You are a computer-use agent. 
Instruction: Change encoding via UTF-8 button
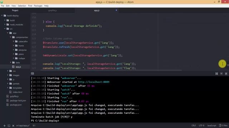coord(201,126)
